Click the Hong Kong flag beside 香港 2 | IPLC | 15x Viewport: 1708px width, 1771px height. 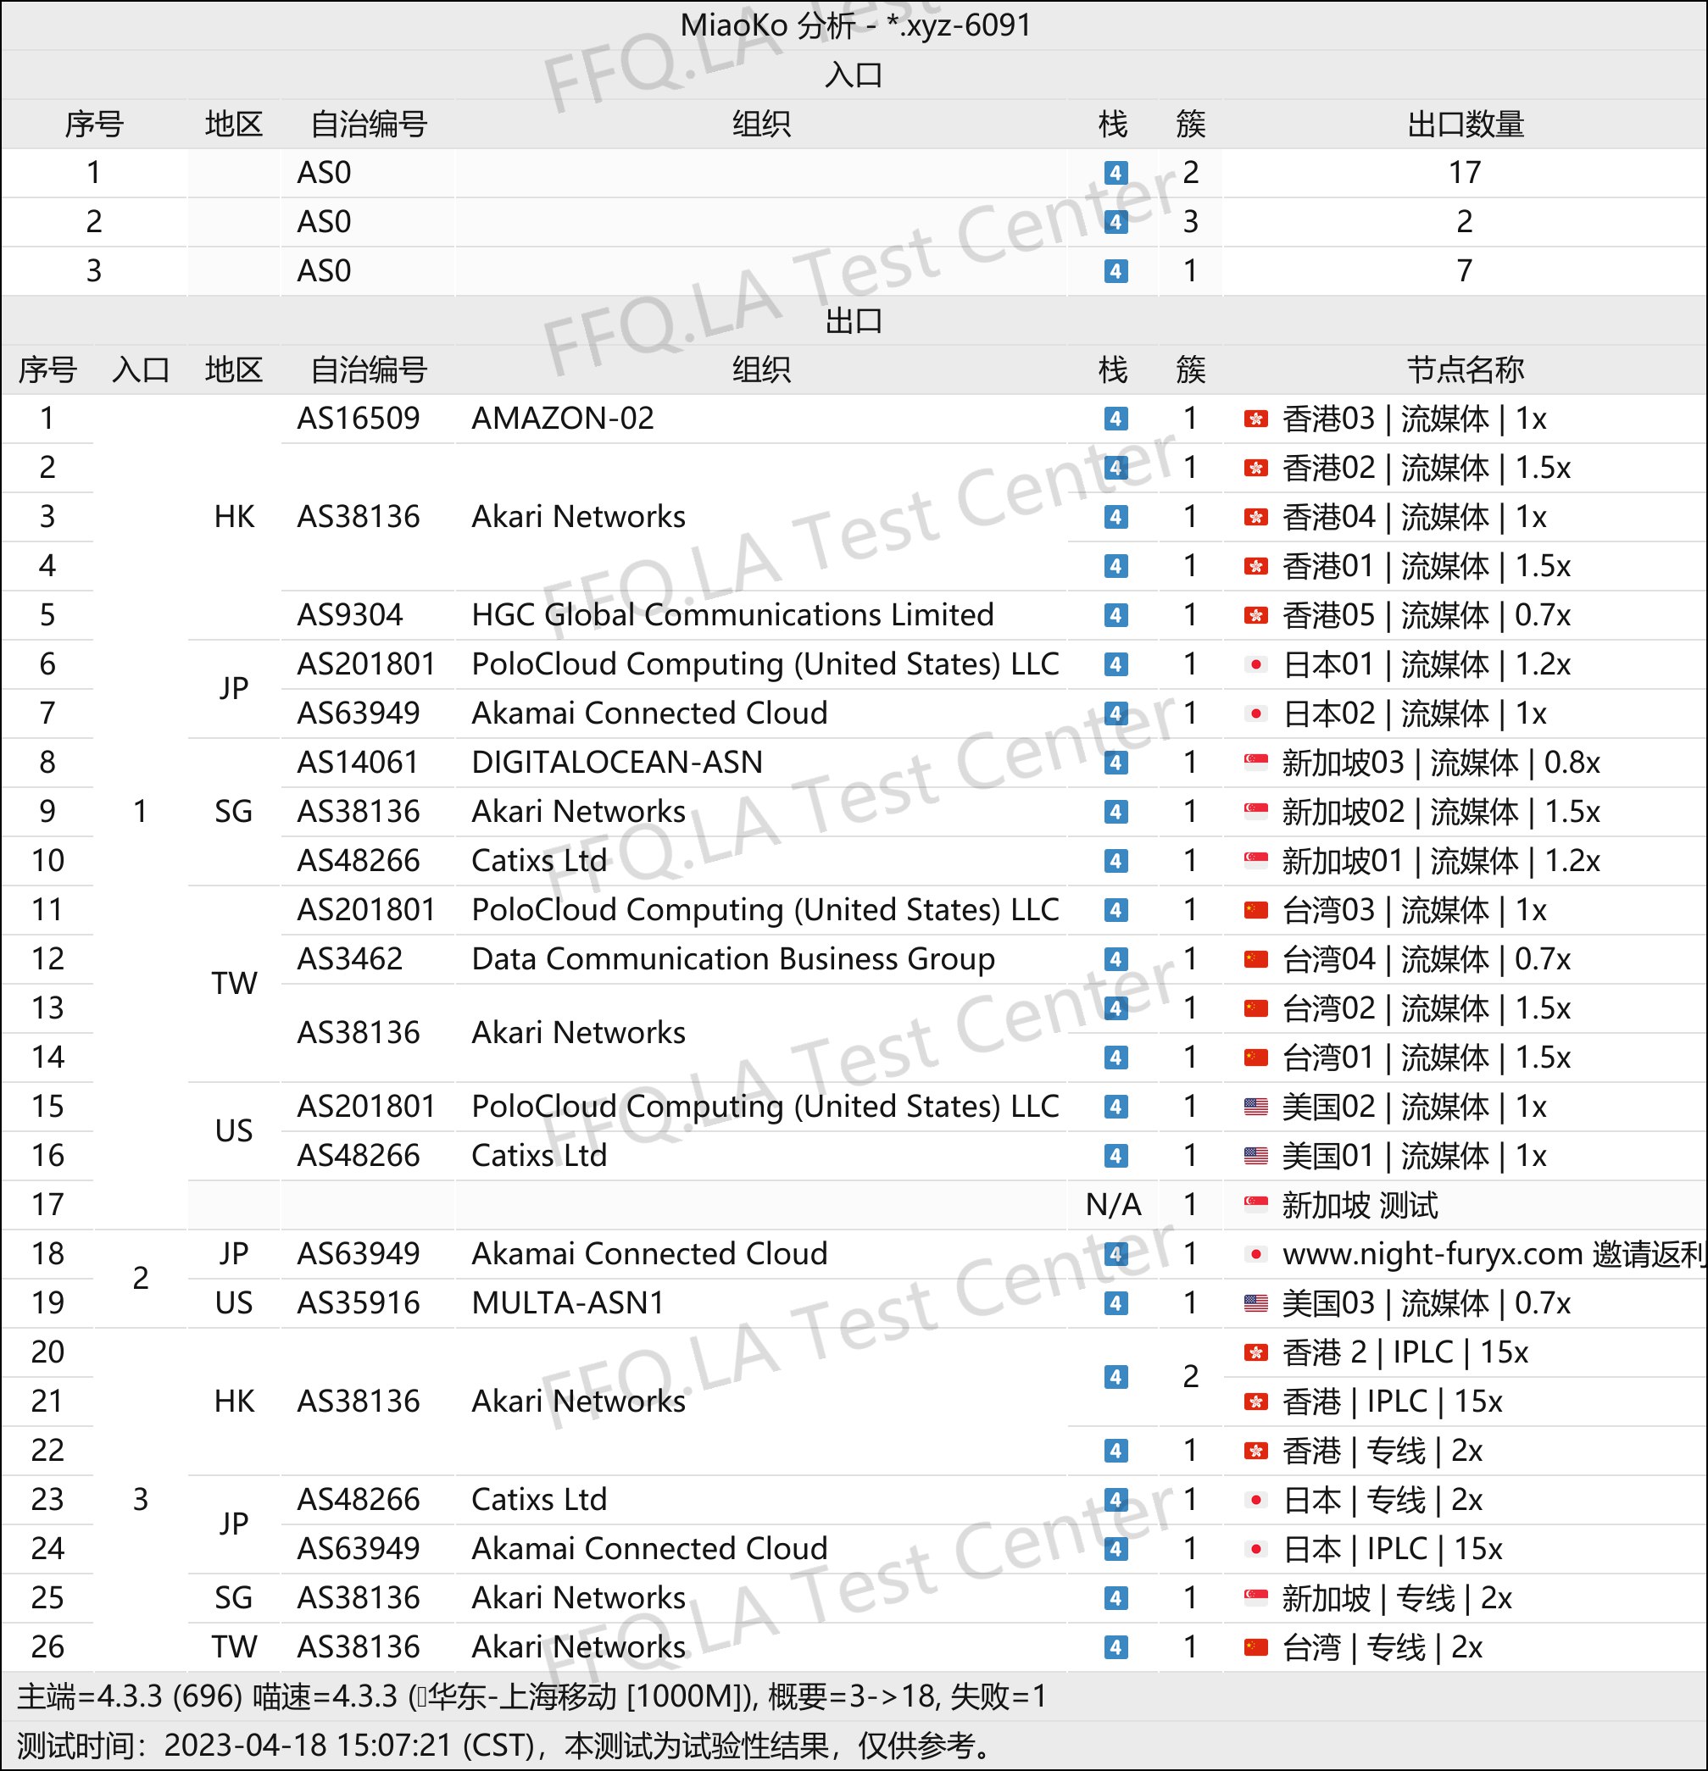(1255, 1352)
